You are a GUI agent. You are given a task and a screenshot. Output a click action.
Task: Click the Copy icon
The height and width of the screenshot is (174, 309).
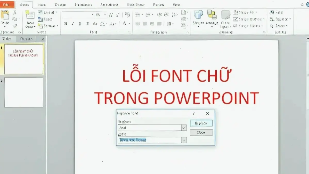coord(15,19)
